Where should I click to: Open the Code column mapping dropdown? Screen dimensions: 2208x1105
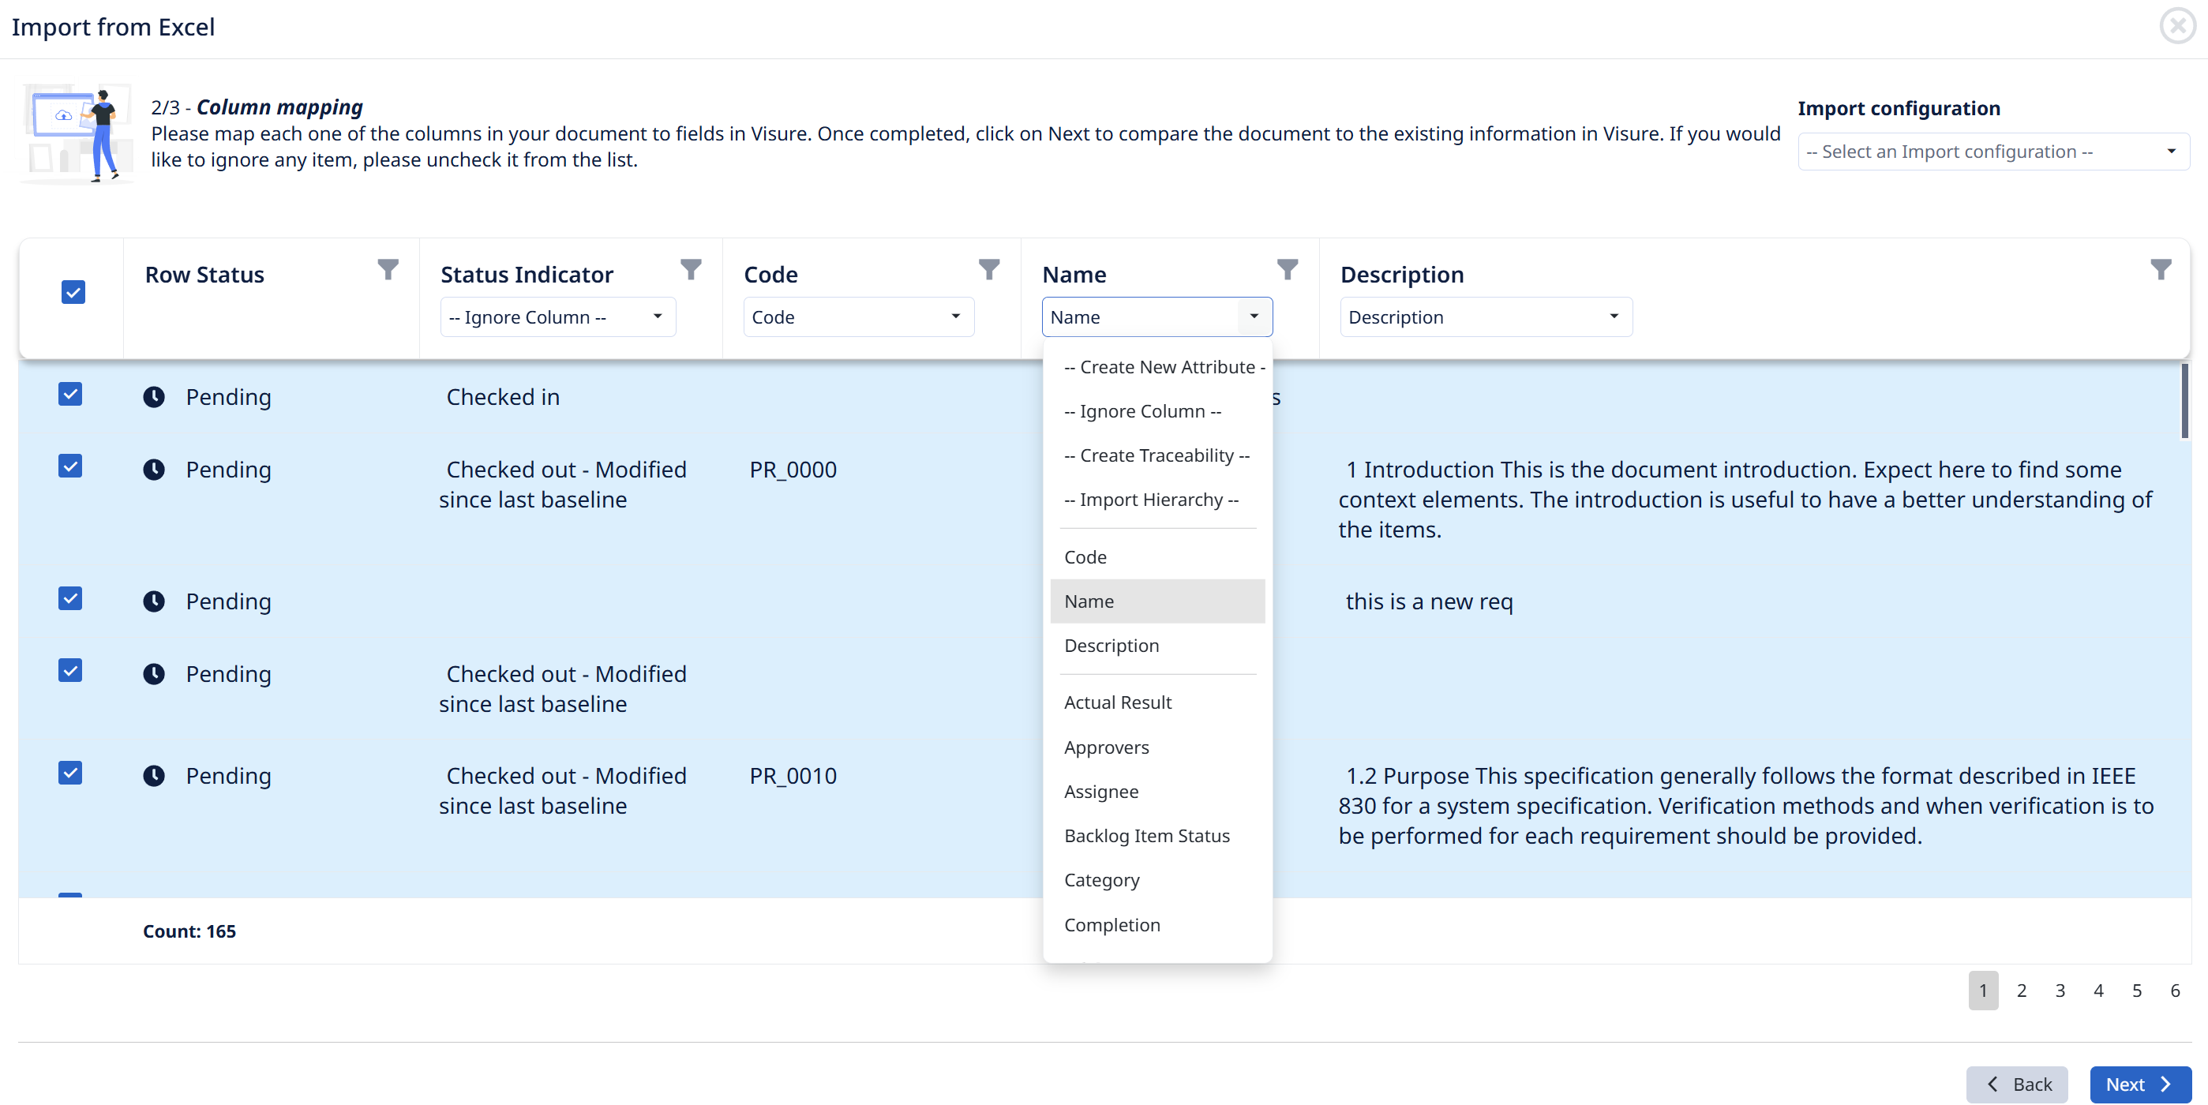click(859, 317)
